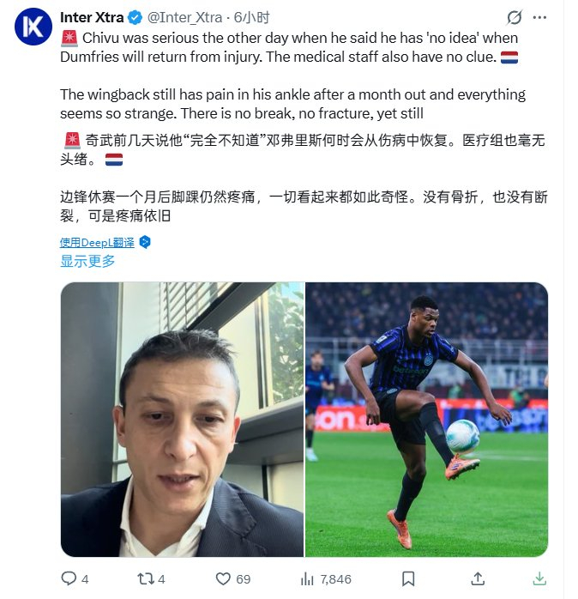Open the reply comment icon
Image resolution: width=578 pixels, height=599 pixels.
click(69, 578)
